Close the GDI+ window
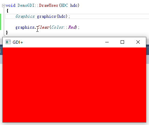The width and height of the screenshot is (149, 125). 138,42
